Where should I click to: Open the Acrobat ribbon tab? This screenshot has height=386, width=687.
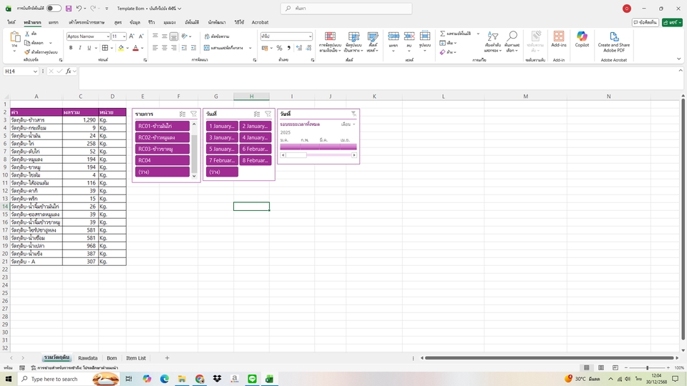(260, 22)
